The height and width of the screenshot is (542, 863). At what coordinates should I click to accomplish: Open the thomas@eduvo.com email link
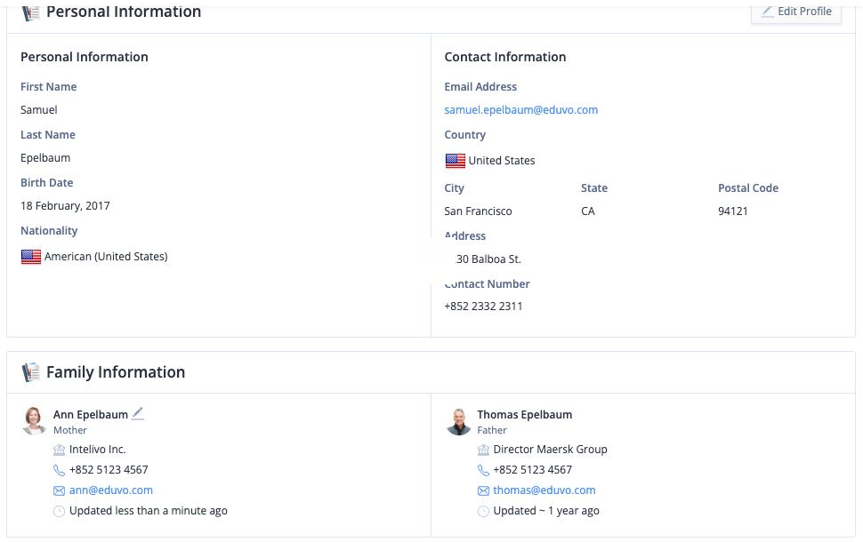pos(544,490)
